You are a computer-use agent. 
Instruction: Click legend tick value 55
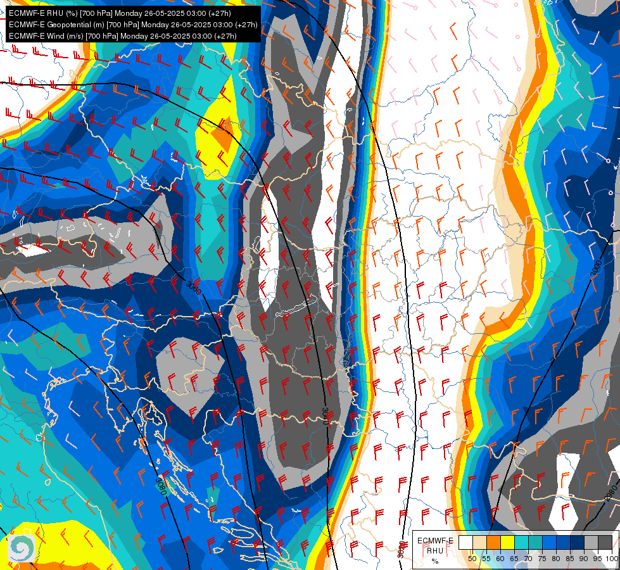(486, 559)
